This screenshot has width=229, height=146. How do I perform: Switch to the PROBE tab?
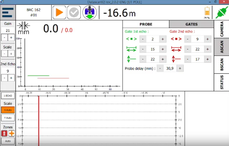(x=146, y=24)
